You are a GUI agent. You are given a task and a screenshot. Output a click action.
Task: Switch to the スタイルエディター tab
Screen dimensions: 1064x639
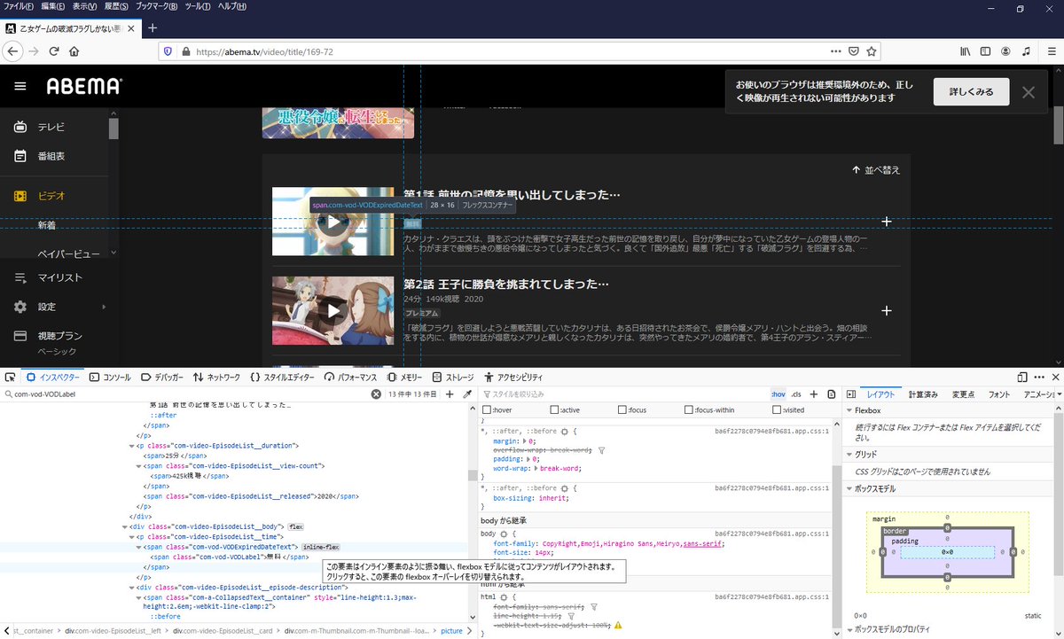click(282, 377)
